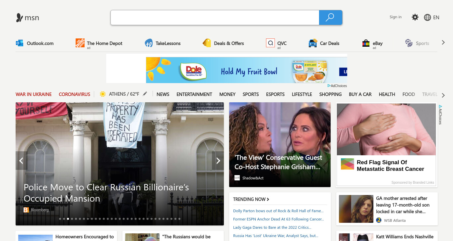The width and height of the screenshot is (453, 241).
Task: Edit weather location with pencil icon
Action: pyautogui.click(x=145, y=94)
